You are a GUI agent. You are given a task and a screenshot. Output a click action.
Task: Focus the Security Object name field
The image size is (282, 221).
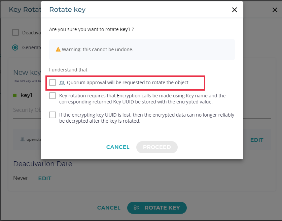[x=27, y=110]
